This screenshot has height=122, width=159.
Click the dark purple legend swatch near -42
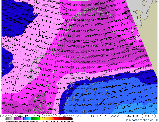(15, 119)
